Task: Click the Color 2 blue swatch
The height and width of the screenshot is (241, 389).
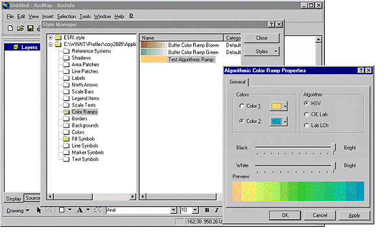Action: pyautogui.click(x=276, y=121)
